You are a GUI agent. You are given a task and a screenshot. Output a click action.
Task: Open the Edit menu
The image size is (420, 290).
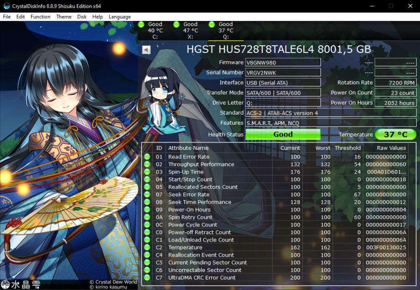click(x=21, y=16)
